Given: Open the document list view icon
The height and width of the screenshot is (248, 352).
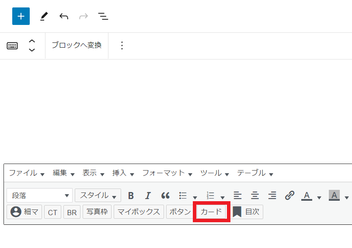Looking at the screenshot, I should (103, 16).
